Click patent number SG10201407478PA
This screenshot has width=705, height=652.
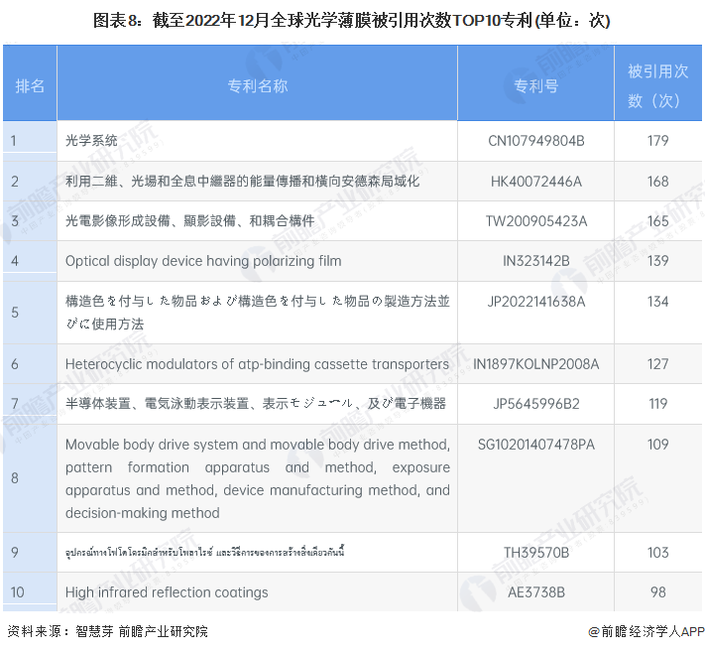click(535, 445)
